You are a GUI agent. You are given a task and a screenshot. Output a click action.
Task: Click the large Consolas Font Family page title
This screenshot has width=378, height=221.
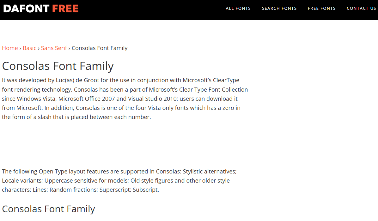tap(58, 66)
